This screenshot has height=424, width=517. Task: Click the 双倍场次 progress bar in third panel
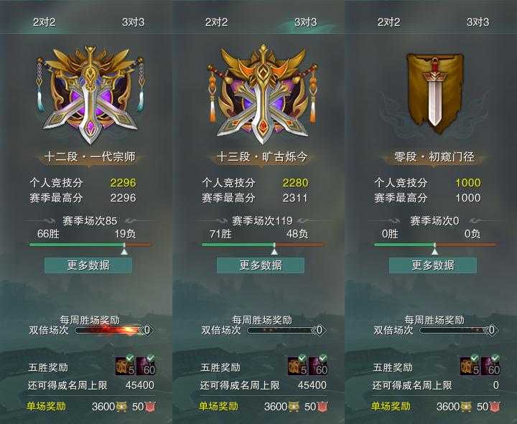[454, 330]
